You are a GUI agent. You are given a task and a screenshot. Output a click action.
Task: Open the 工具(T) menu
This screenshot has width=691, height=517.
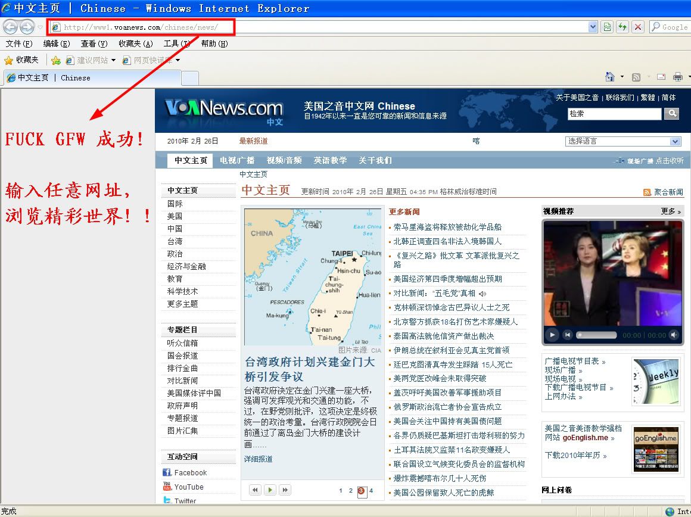pyautogui.click(x=177, y=43)
